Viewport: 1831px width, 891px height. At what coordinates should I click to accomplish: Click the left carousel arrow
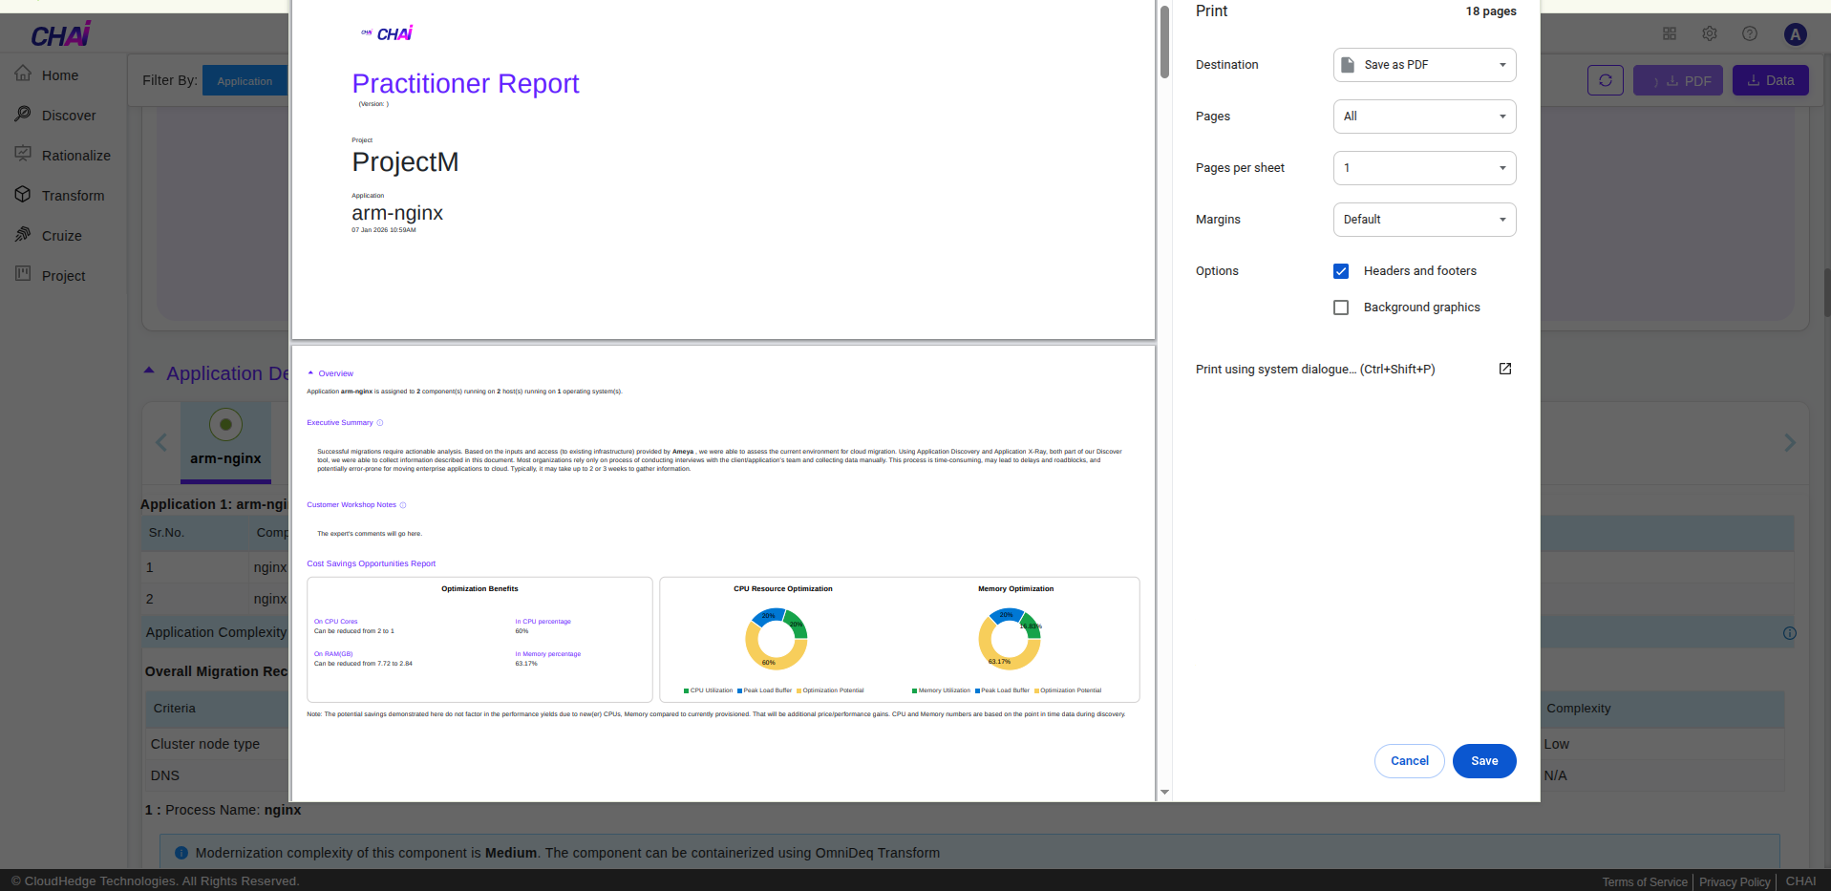point(161,442)
